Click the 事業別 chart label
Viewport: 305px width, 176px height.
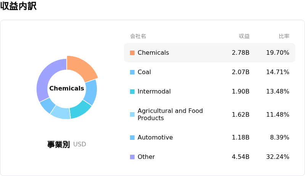tap(58, 144)
